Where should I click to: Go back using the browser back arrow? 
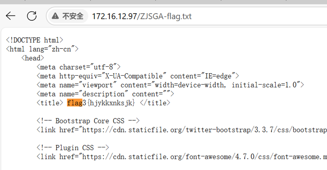11,16
